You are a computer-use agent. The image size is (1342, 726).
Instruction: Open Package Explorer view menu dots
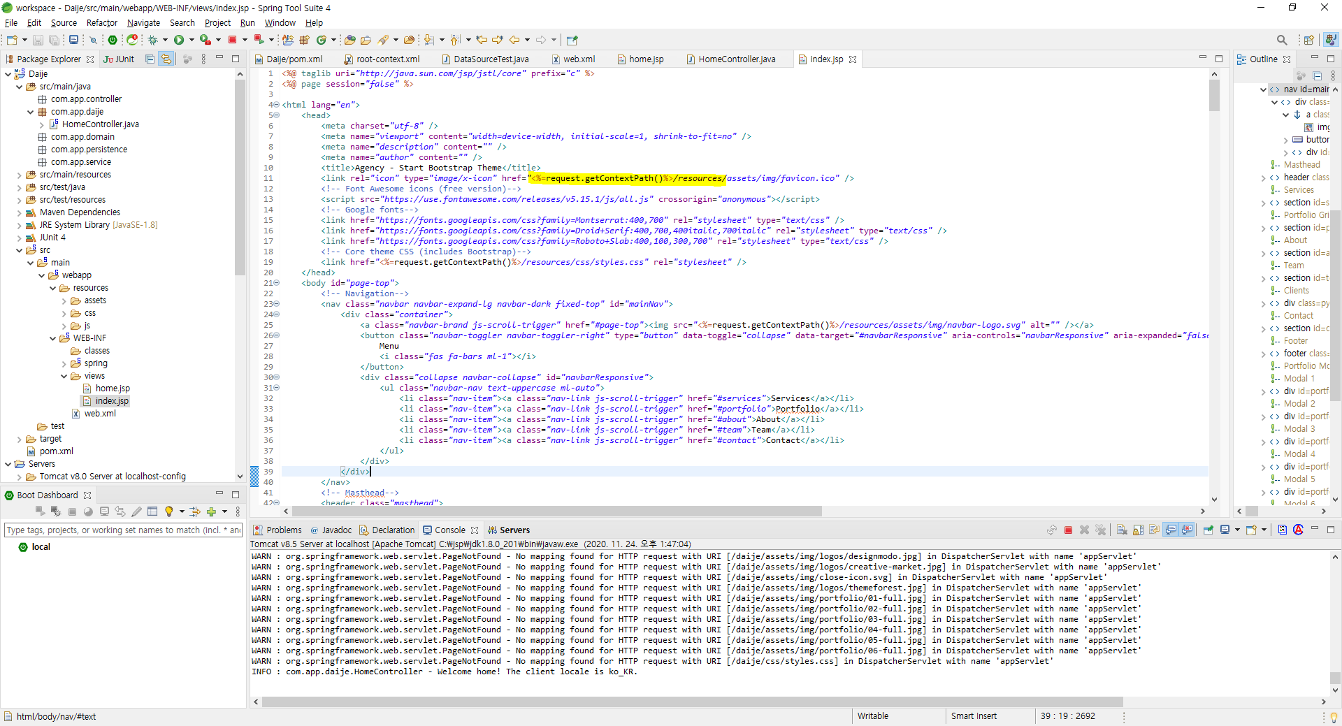tap(203, 59)
